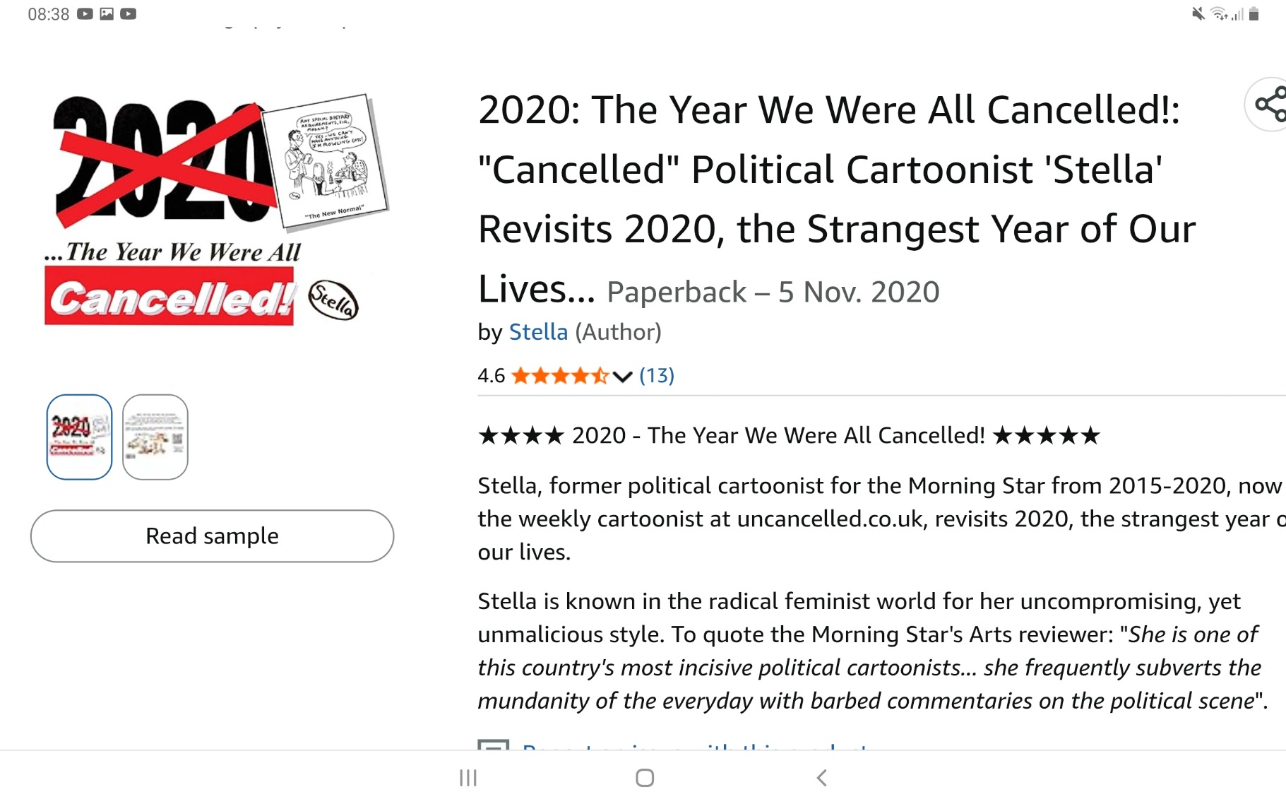Viewport: 1286px width, 804px height.
Task: Open recent apps from the navigation bar
Action: pyautogui.click(x=468, y=778)
